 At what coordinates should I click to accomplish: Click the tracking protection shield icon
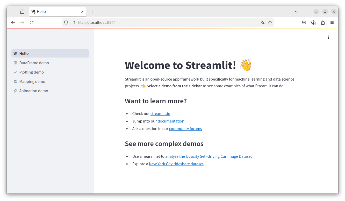point(66,23)
